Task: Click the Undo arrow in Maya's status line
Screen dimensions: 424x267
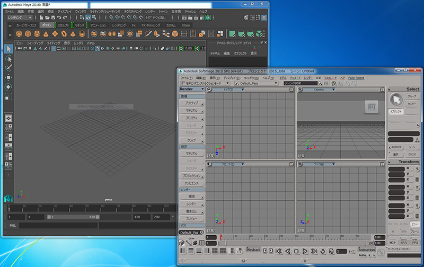Action: 59,17
